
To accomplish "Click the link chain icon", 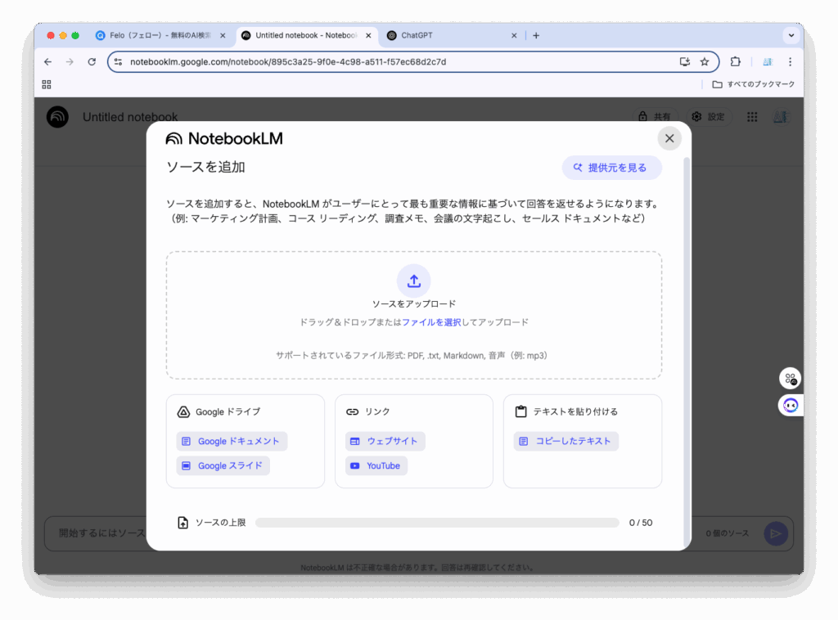I will [x=352, y=411].
